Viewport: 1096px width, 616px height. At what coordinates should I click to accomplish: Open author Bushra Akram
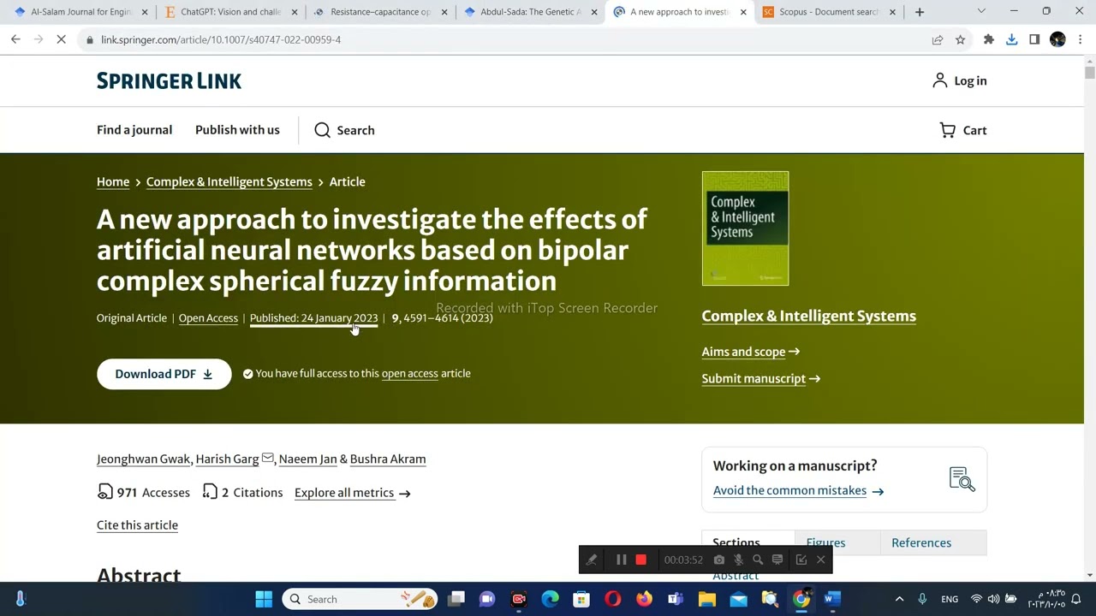388,459
